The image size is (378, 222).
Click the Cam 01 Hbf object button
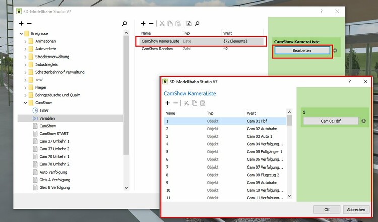331,121
